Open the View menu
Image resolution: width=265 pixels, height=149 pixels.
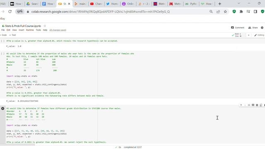14,30
